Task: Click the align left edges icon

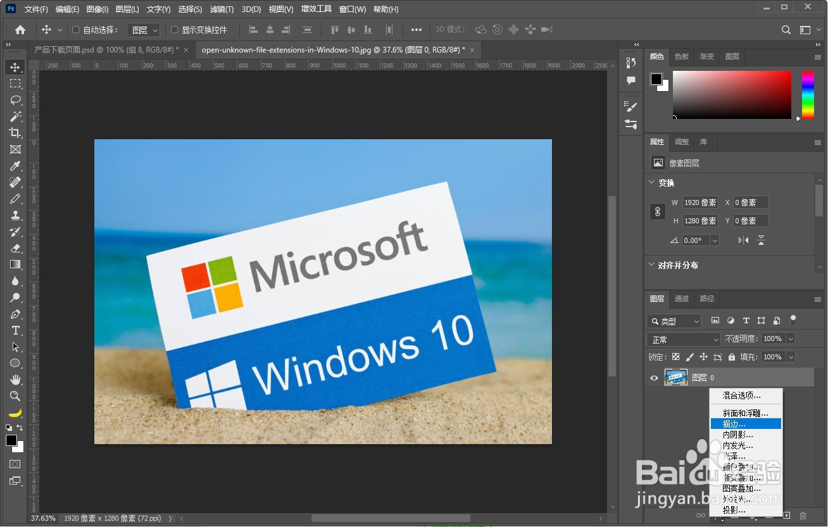Action: coord(253,30)
